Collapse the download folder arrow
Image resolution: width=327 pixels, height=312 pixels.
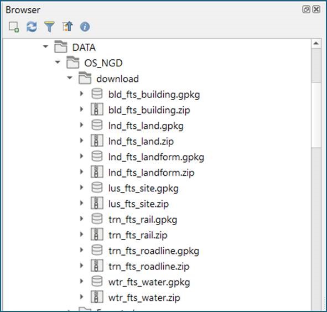(x=70, y=77)
